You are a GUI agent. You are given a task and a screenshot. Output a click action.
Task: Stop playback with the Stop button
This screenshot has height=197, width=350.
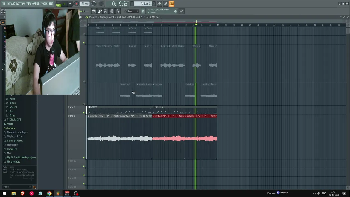coord(70,4)
